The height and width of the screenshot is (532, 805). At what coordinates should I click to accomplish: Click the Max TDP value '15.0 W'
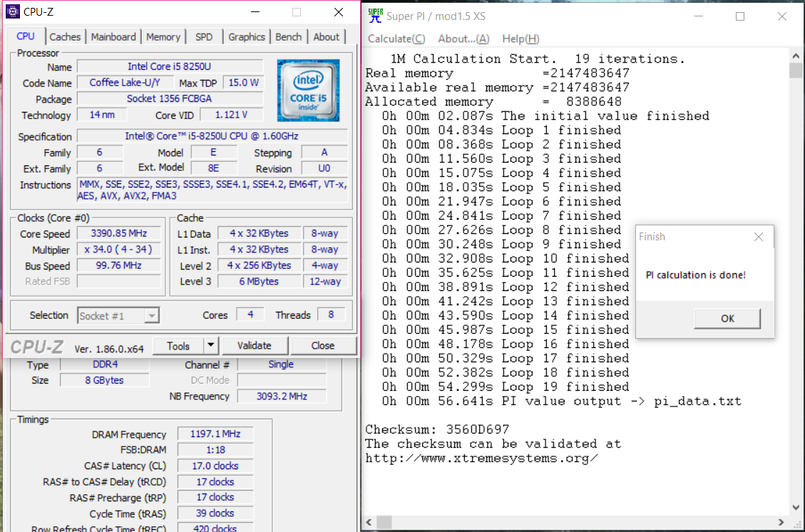click(x=243, y=83)
